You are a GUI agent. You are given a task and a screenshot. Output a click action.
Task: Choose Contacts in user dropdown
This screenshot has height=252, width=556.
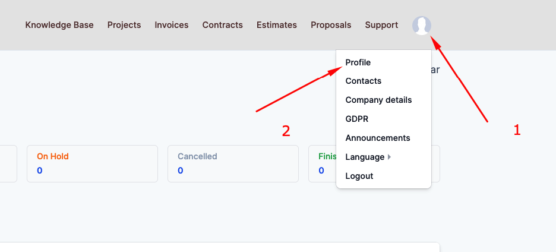pos(364,81)
